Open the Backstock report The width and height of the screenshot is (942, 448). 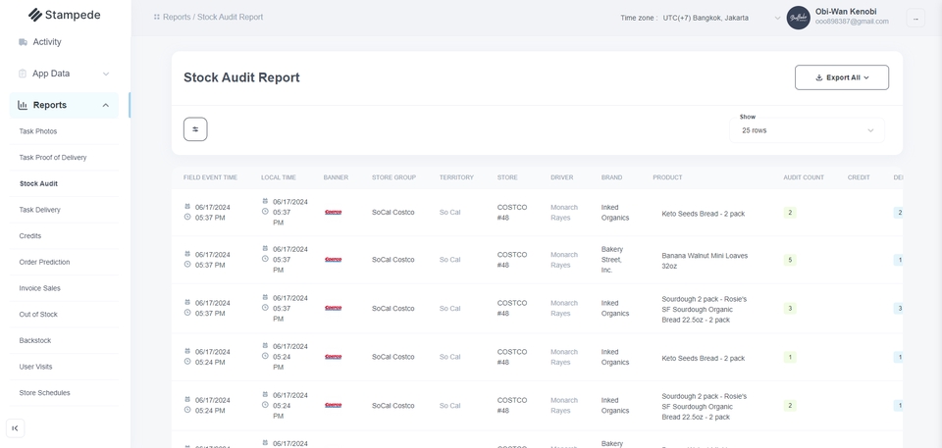click(x=35, y=340)
